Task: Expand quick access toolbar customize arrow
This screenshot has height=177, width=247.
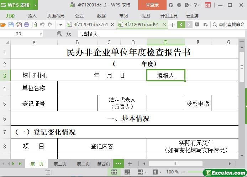Action: (60, 25)
